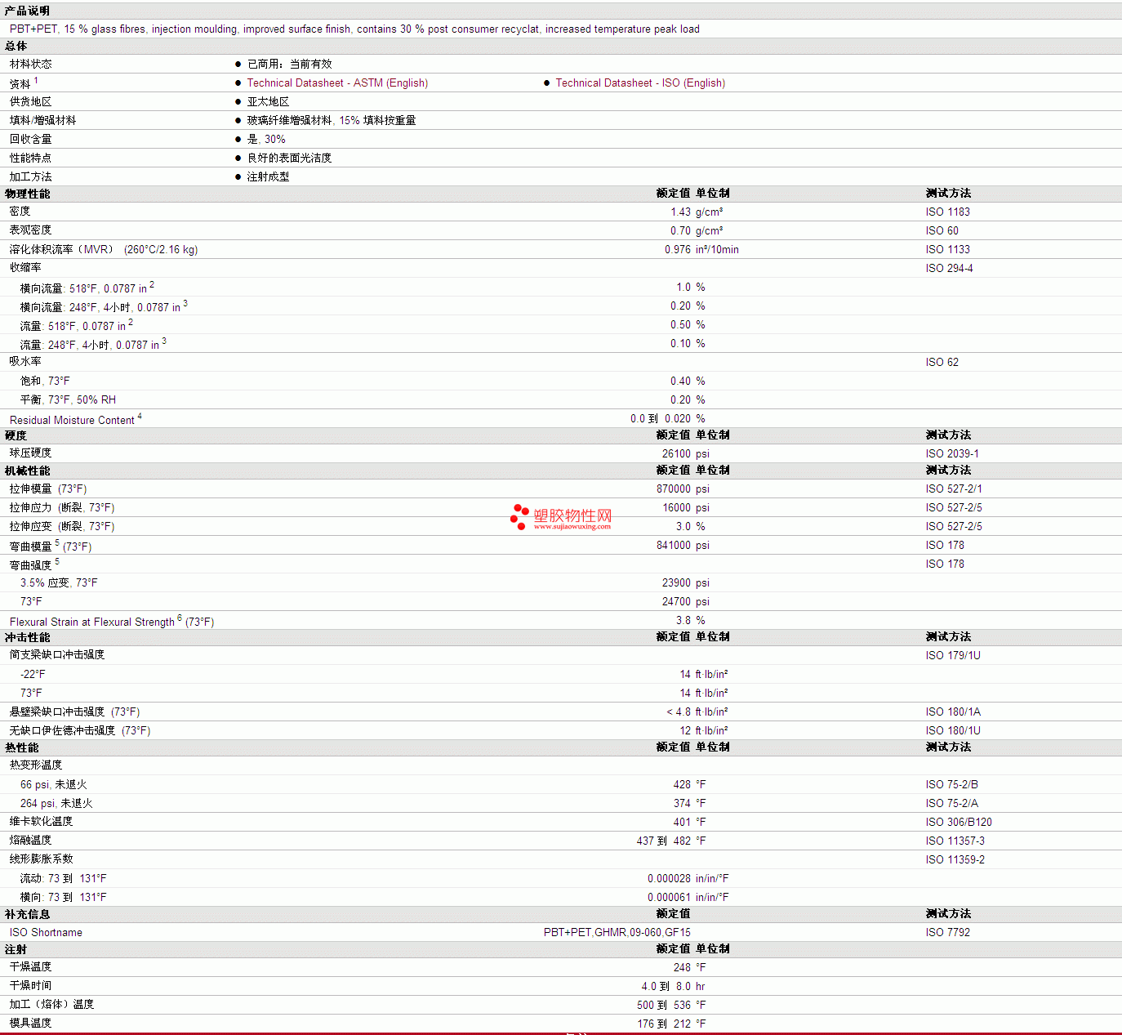The width and height of the screenshot is (1122, 1035).
Task: Click the Vicat softening value '401'
Action: point(682,822)
